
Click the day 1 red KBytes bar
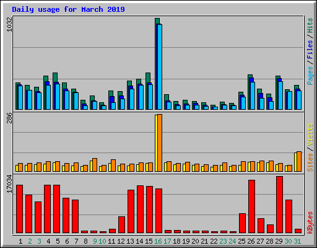point(19,209)
